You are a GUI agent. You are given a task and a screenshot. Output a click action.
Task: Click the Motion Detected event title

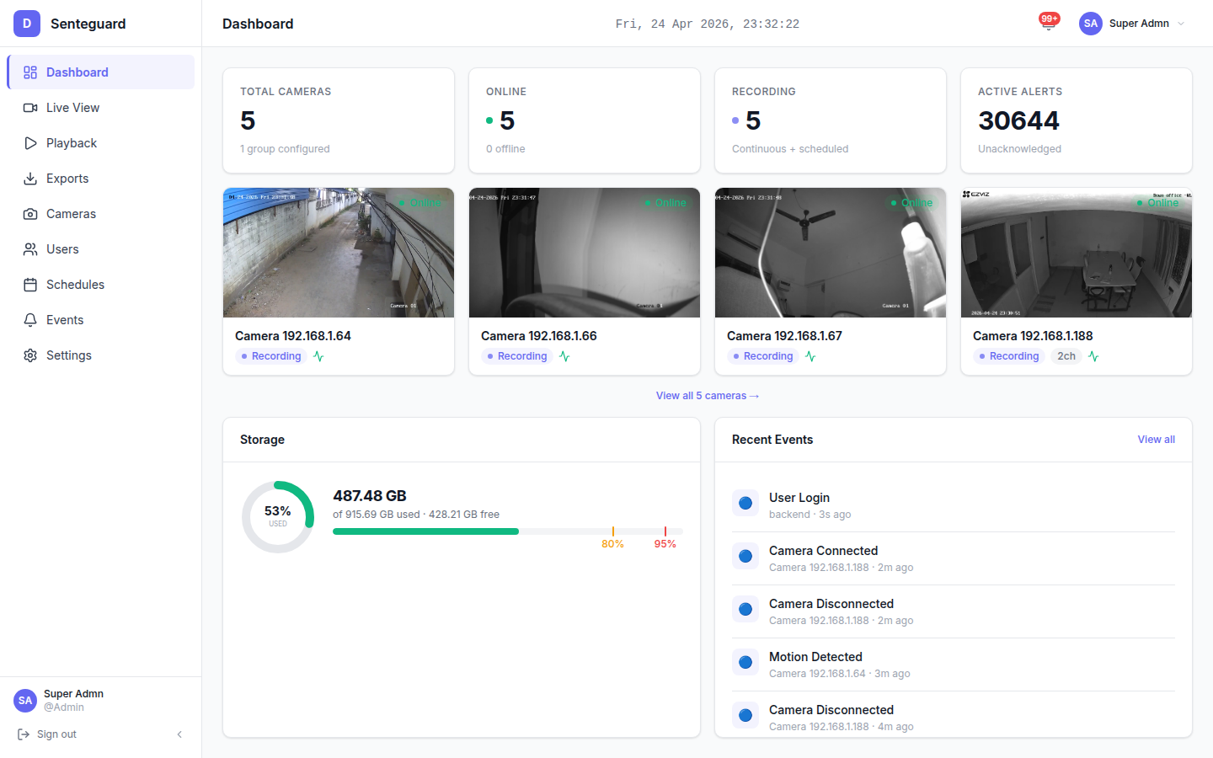(x=815, y=657)
